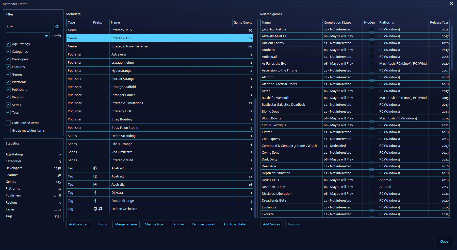Viewport: 457px width, 250px height.
Task: Toggle Hidden checkbox for Deus Ex GO
Action: click(x=372, y=180)
